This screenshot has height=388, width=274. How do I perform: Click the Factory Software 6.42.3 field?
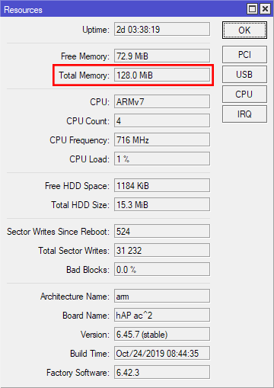click(x=162, y=372)
